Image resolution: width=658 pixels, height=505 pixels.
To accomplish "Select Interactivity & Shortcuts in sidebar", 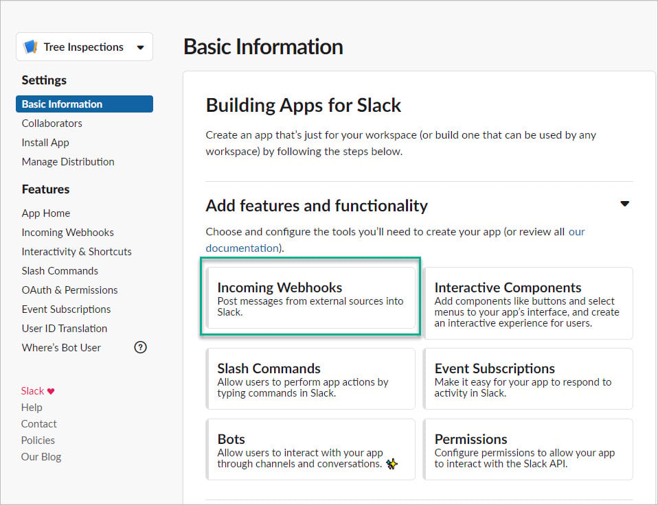I will click(76, 251).
